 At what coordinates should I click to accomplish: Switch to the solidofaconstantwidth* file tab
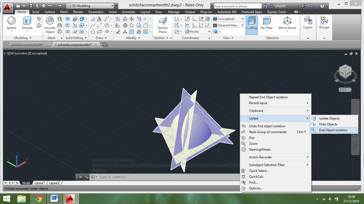(x=28, y=45)
